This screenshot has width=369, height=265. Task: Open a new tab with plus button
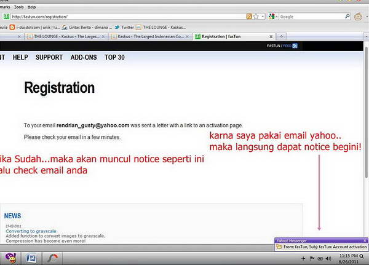(x=281, y=36)
